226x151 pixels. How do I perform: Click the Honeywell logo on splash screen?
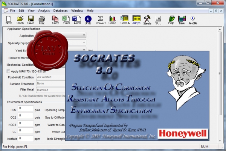coord(183,134)
